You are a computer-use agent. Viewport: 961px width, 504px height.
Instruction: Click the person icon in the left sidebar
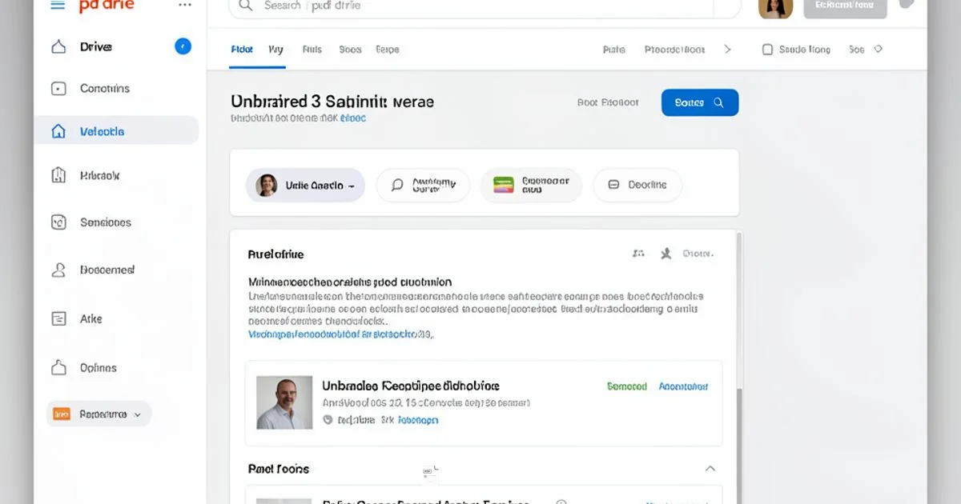point(58,270)
